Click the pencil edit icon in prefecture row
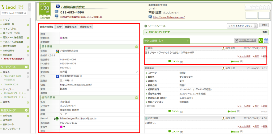273x135 pixels. pyautogui.click(x=137, y=72)
